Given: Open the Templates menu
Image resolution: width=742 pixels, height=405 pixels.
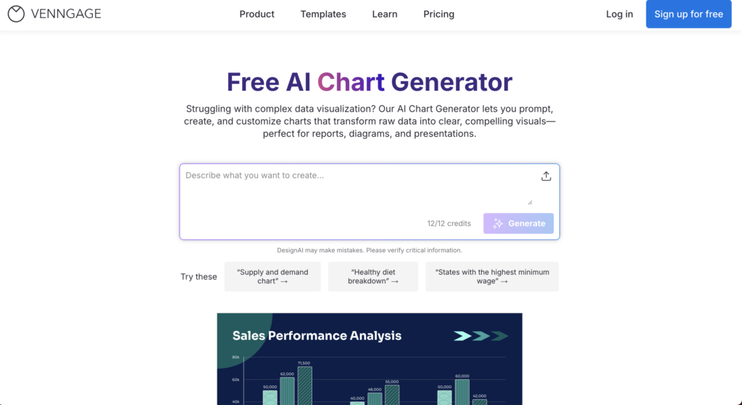Looking at the screenshot, I should [323, 14].
